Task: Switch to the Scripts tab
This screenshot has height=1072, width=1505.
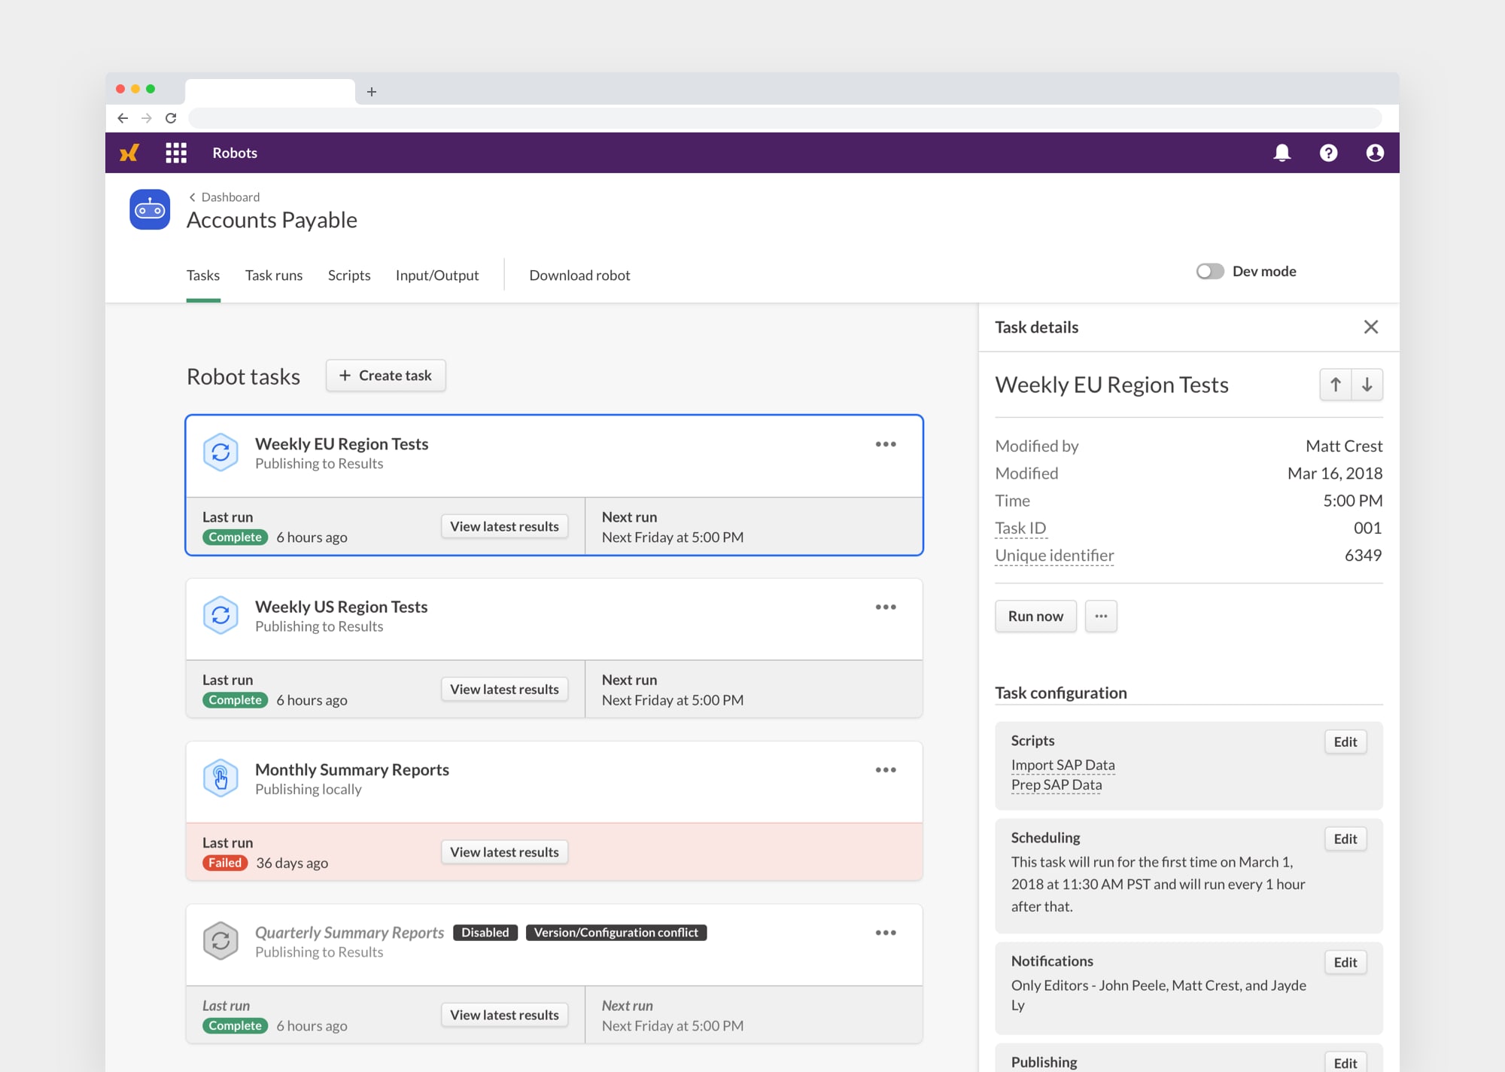Action: pyautogui.click(x=349, y=276)
